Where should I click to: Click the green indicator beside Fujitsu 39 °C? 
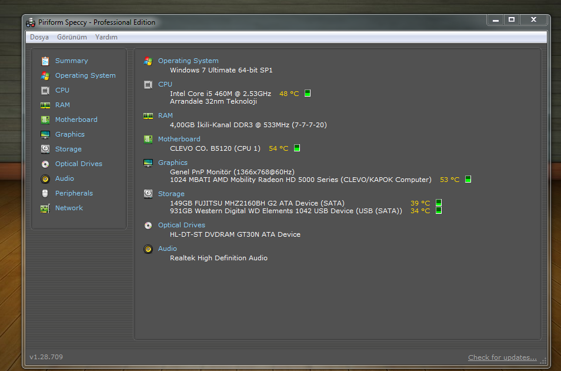[x=439, y=203]
